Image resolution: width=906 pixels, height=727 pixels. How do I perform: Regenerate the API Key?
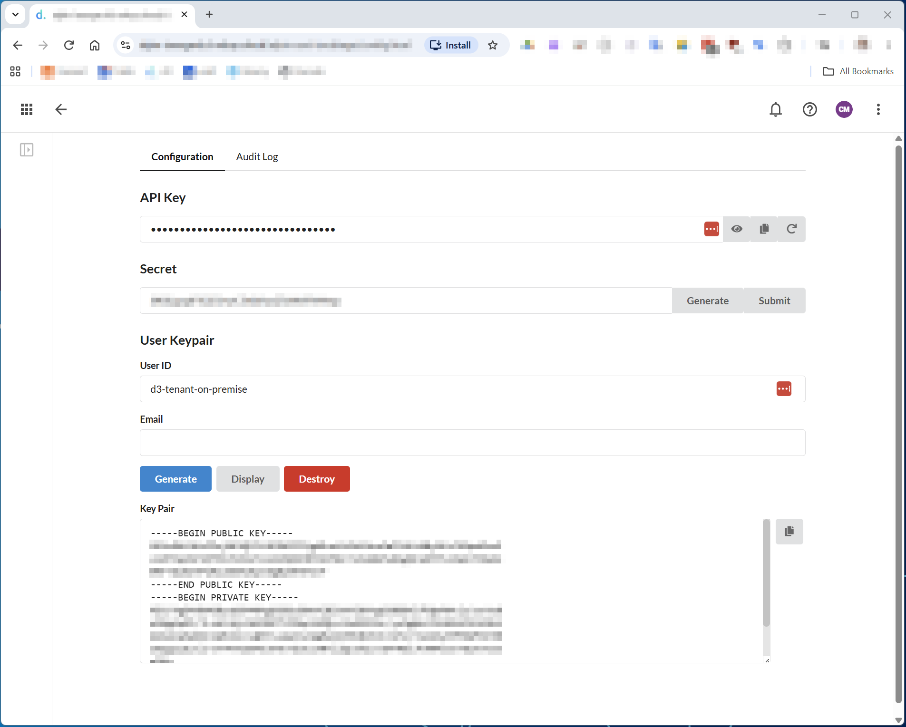(x=792, y=229)
